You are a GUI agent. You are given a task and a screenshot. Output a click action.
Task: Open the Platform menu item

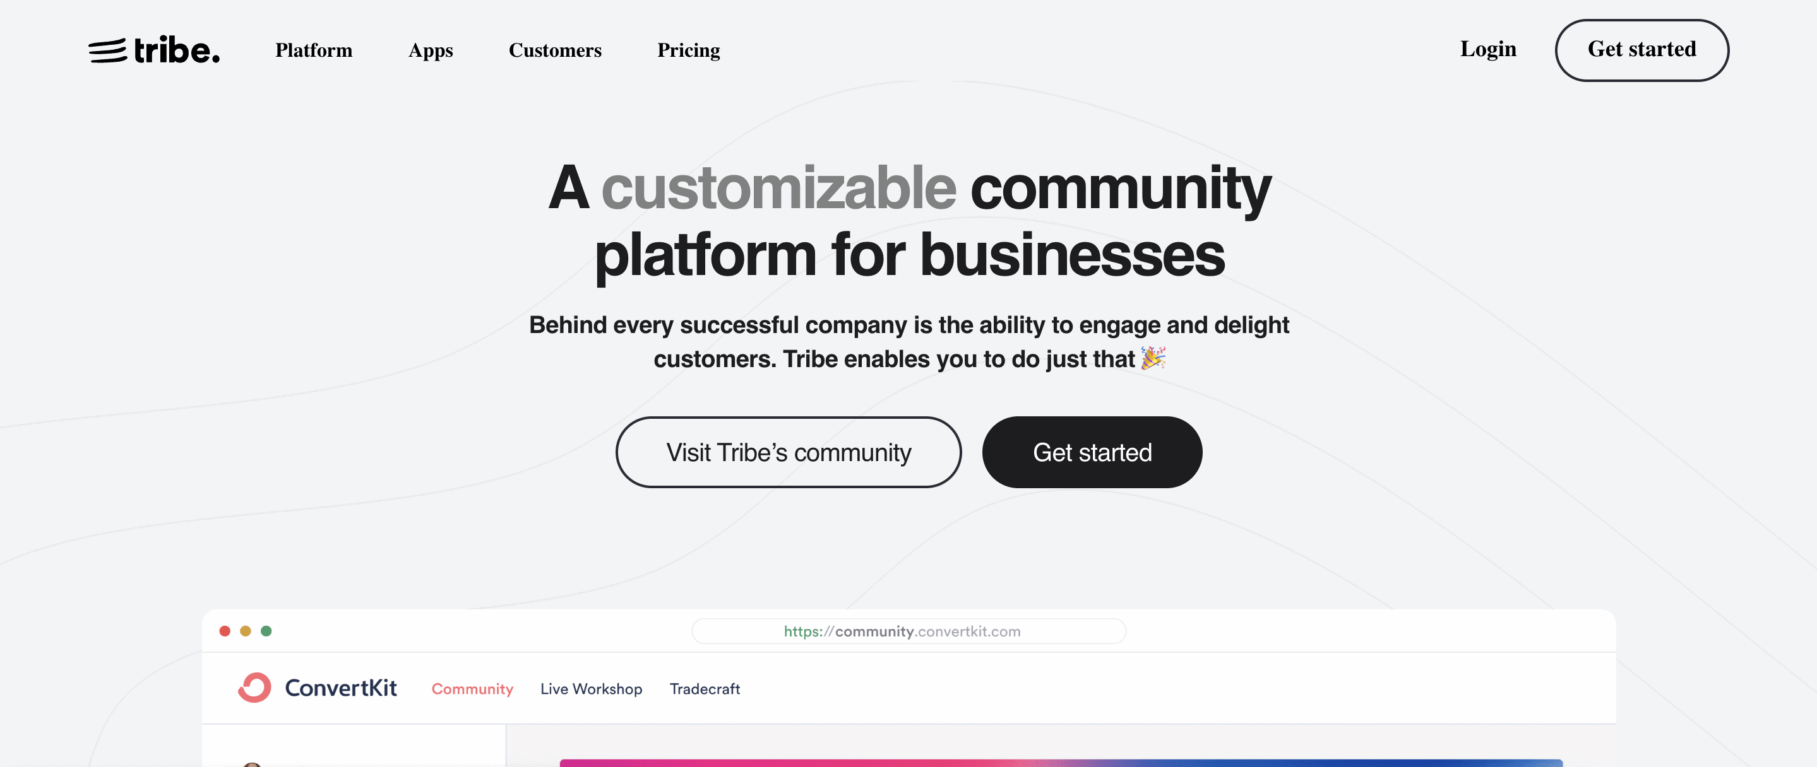[x=314, y=50]
